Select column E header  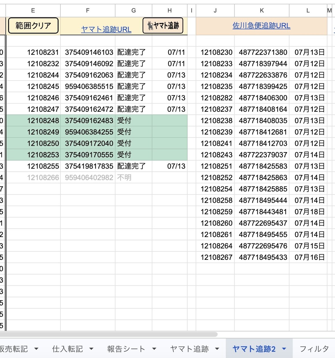tap(33, 11)
